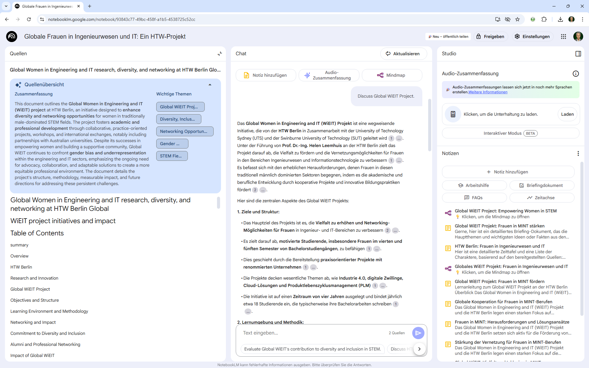Click the send message arrow button
The width and height of the screenshot is (589, 368).
pyautogui.click(x=418, y=333)
